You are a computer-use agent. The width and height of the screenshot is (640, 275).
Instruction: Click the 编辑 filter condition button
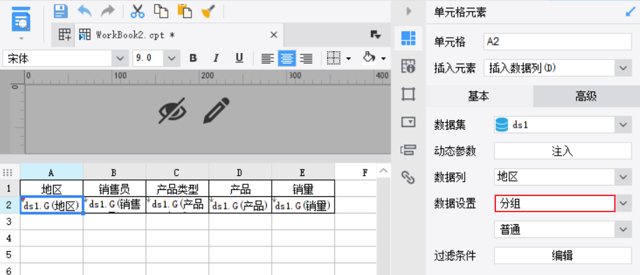coord(562,255)
